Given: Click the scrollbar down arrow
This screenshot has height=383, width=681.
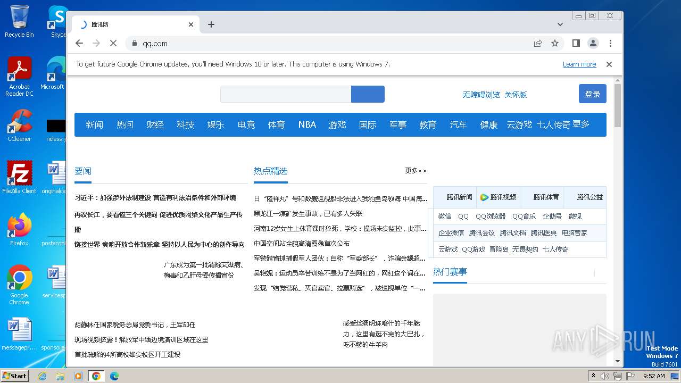Looking at the screenshot, I should pos(618,361).
